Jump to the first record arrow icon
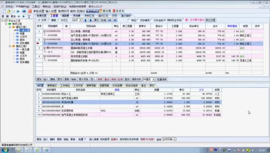This screenshot has height=153, width=270. point(110,20)
